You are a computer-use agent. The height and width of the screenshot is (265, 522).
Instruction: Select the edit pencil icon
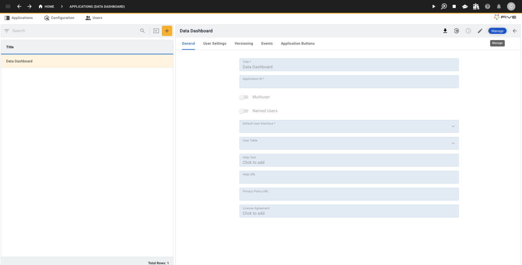pyautogui.click(x=480, y=31)
